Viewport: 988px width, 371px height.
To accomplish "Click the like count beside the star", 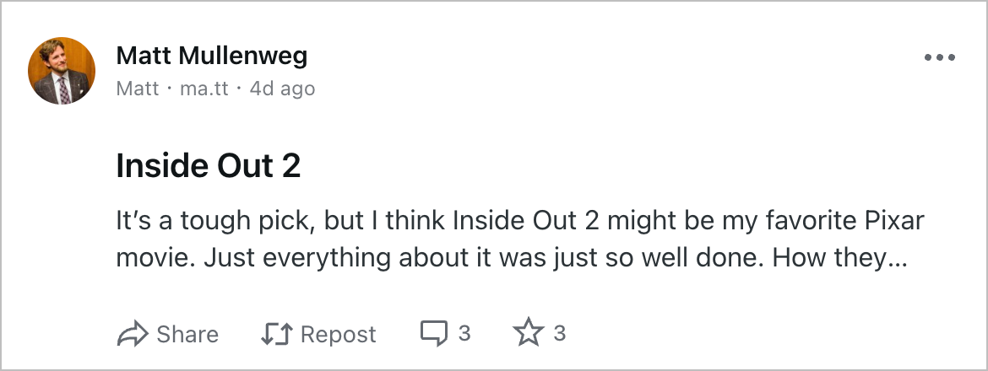I will pyautogui.click(x=559, y=334).
